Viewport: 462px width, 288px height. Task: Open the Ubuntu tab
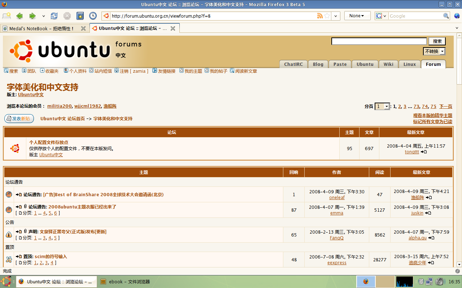pyautogui.click(x=365, y=64)
